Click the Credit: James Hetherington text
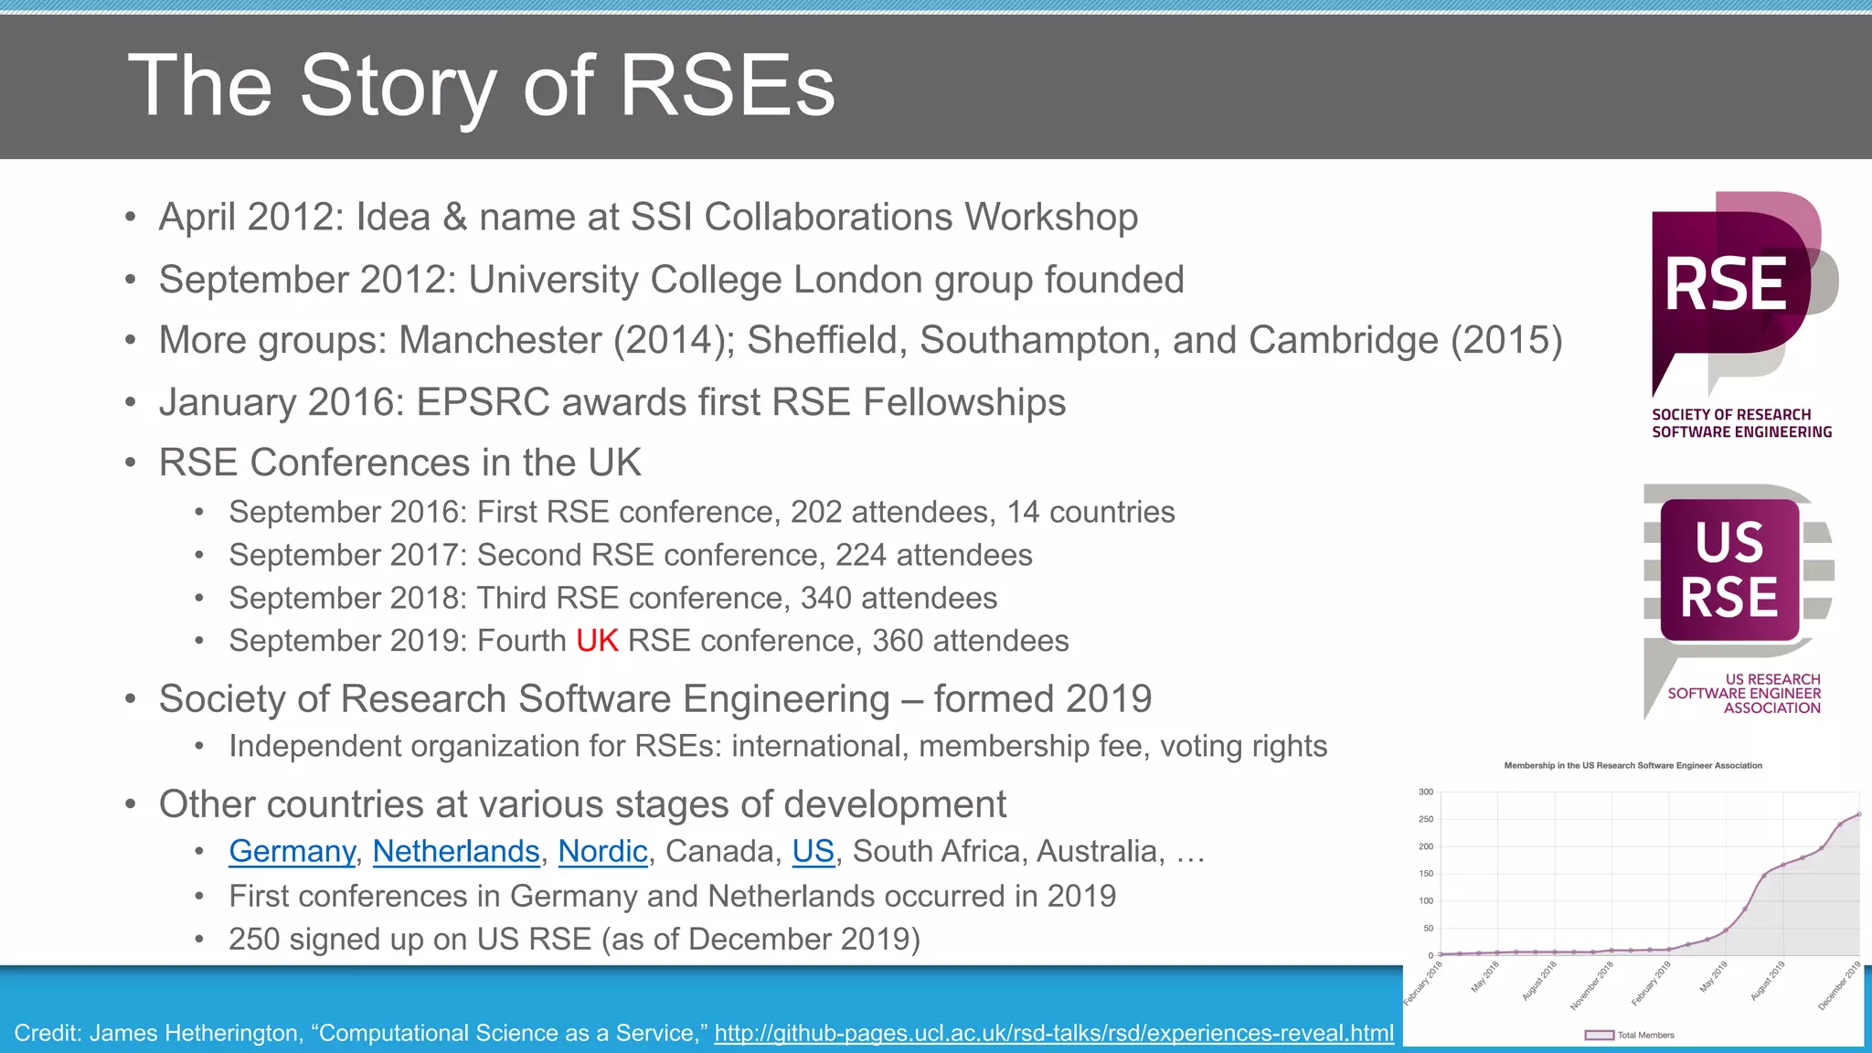This screenshot has width=1872, height=1053. (x=362, y=1033)
